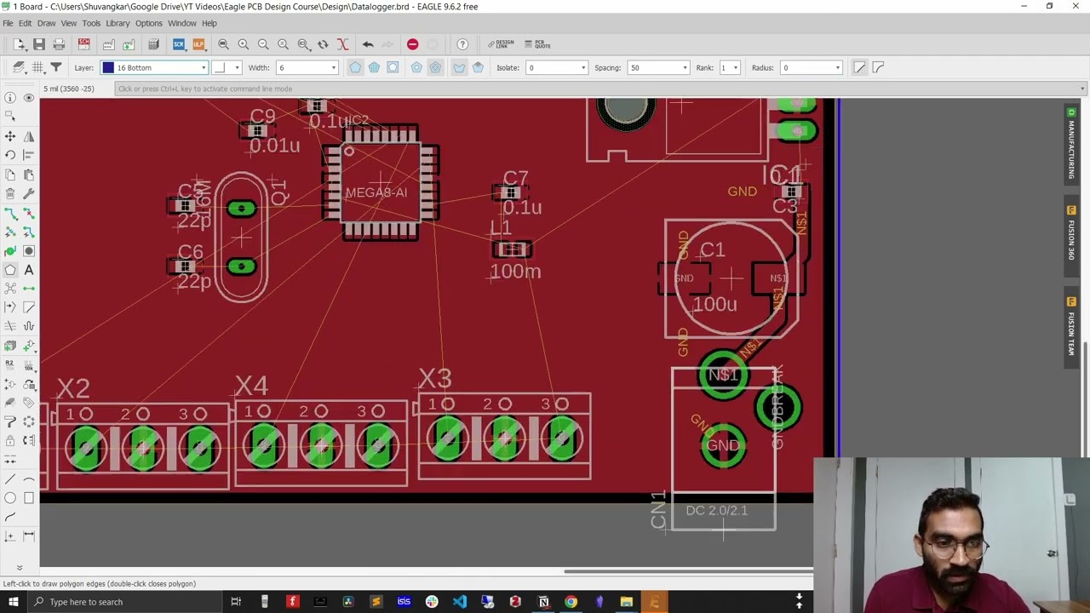Select the Change wrench tool
Viewport: 1090px width, 613px height.
[29, 193]
